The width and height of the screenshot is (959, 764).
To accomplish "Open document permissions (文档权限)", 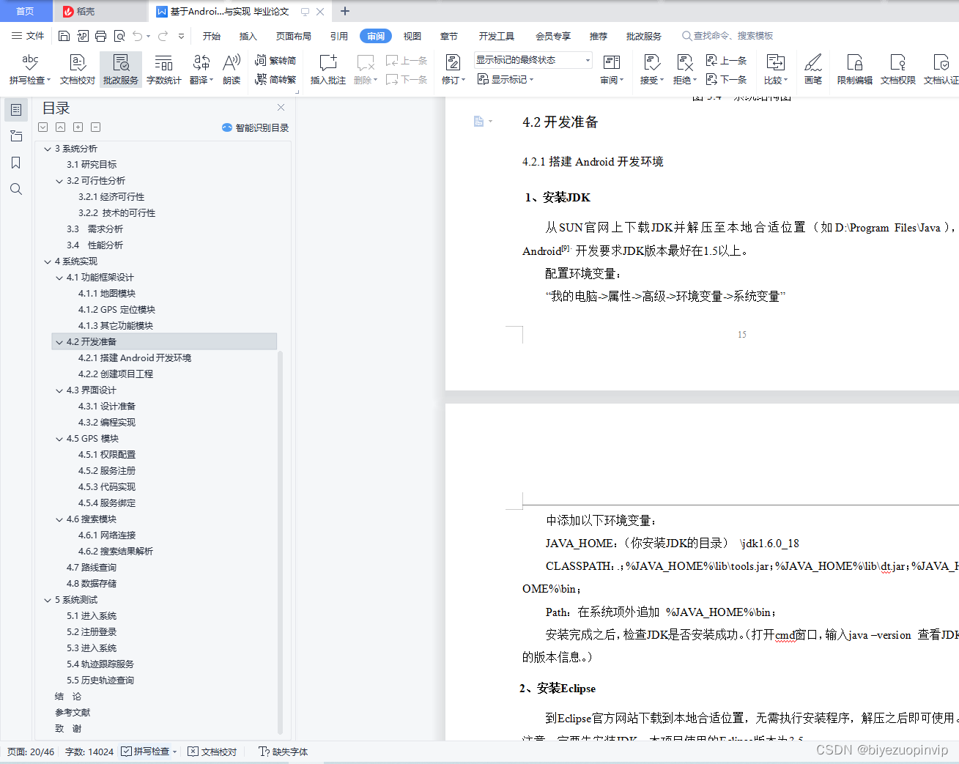I will coord(898,70).
